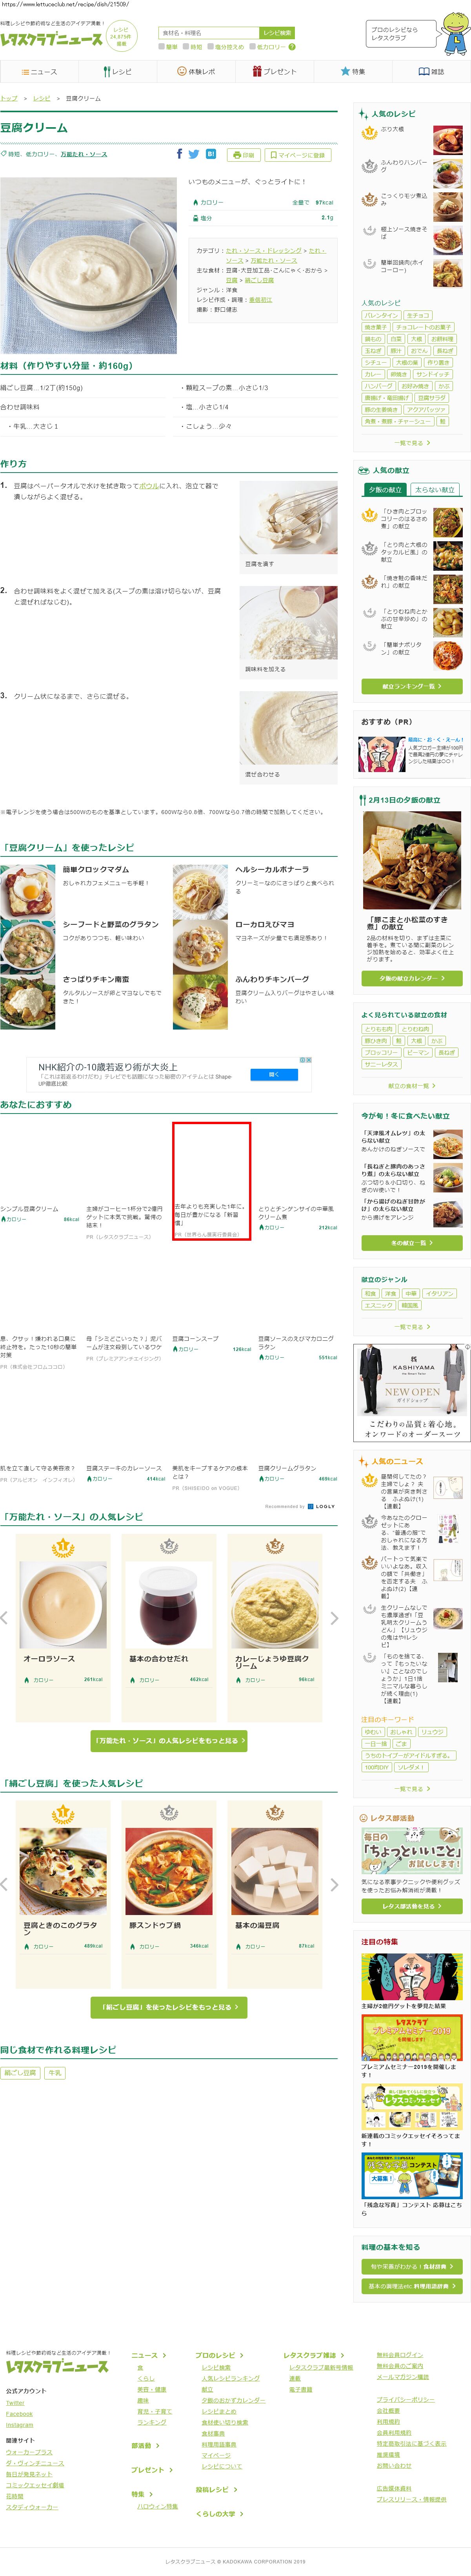This screenshot has height=2576, width=471.
Task: Click the マイページに登録 button
Action: (x=298, y=155)
